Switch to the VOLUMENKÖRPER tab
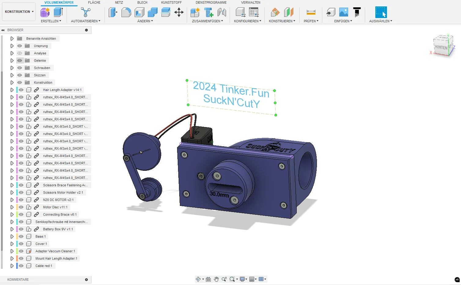This screenshot has height=285, width=461. click(x=59, y=2)
